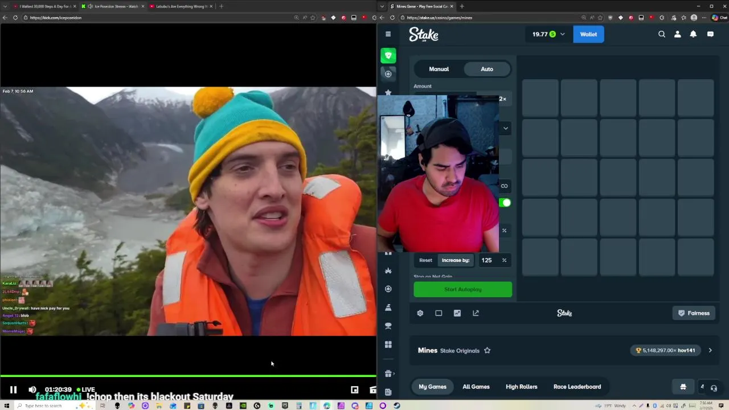Open the chat bubble icon
The image size is (729, 410).
pyautogui.click(x=710, y=34)
